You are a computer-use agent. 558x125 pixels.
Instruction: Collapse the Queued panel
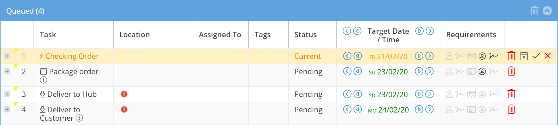(547, 11)
